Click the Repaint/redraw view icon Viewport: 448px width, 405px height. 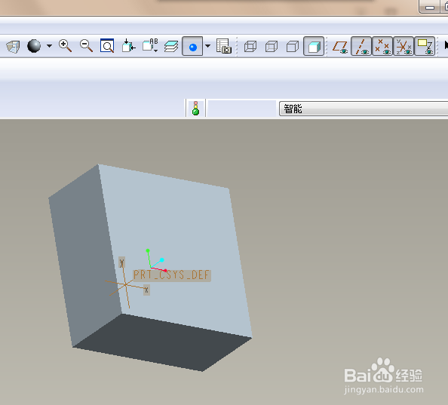(13, 46)
